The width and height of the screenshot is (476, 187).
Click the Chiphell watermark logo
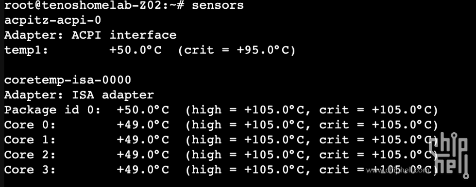point(449,155)
